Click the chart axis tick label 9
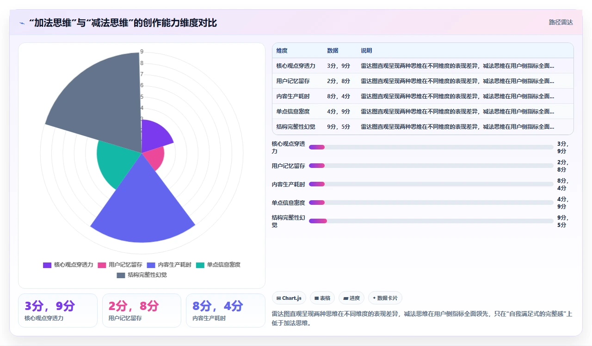Viewport: 592px width, 346px height. [142, 52]
